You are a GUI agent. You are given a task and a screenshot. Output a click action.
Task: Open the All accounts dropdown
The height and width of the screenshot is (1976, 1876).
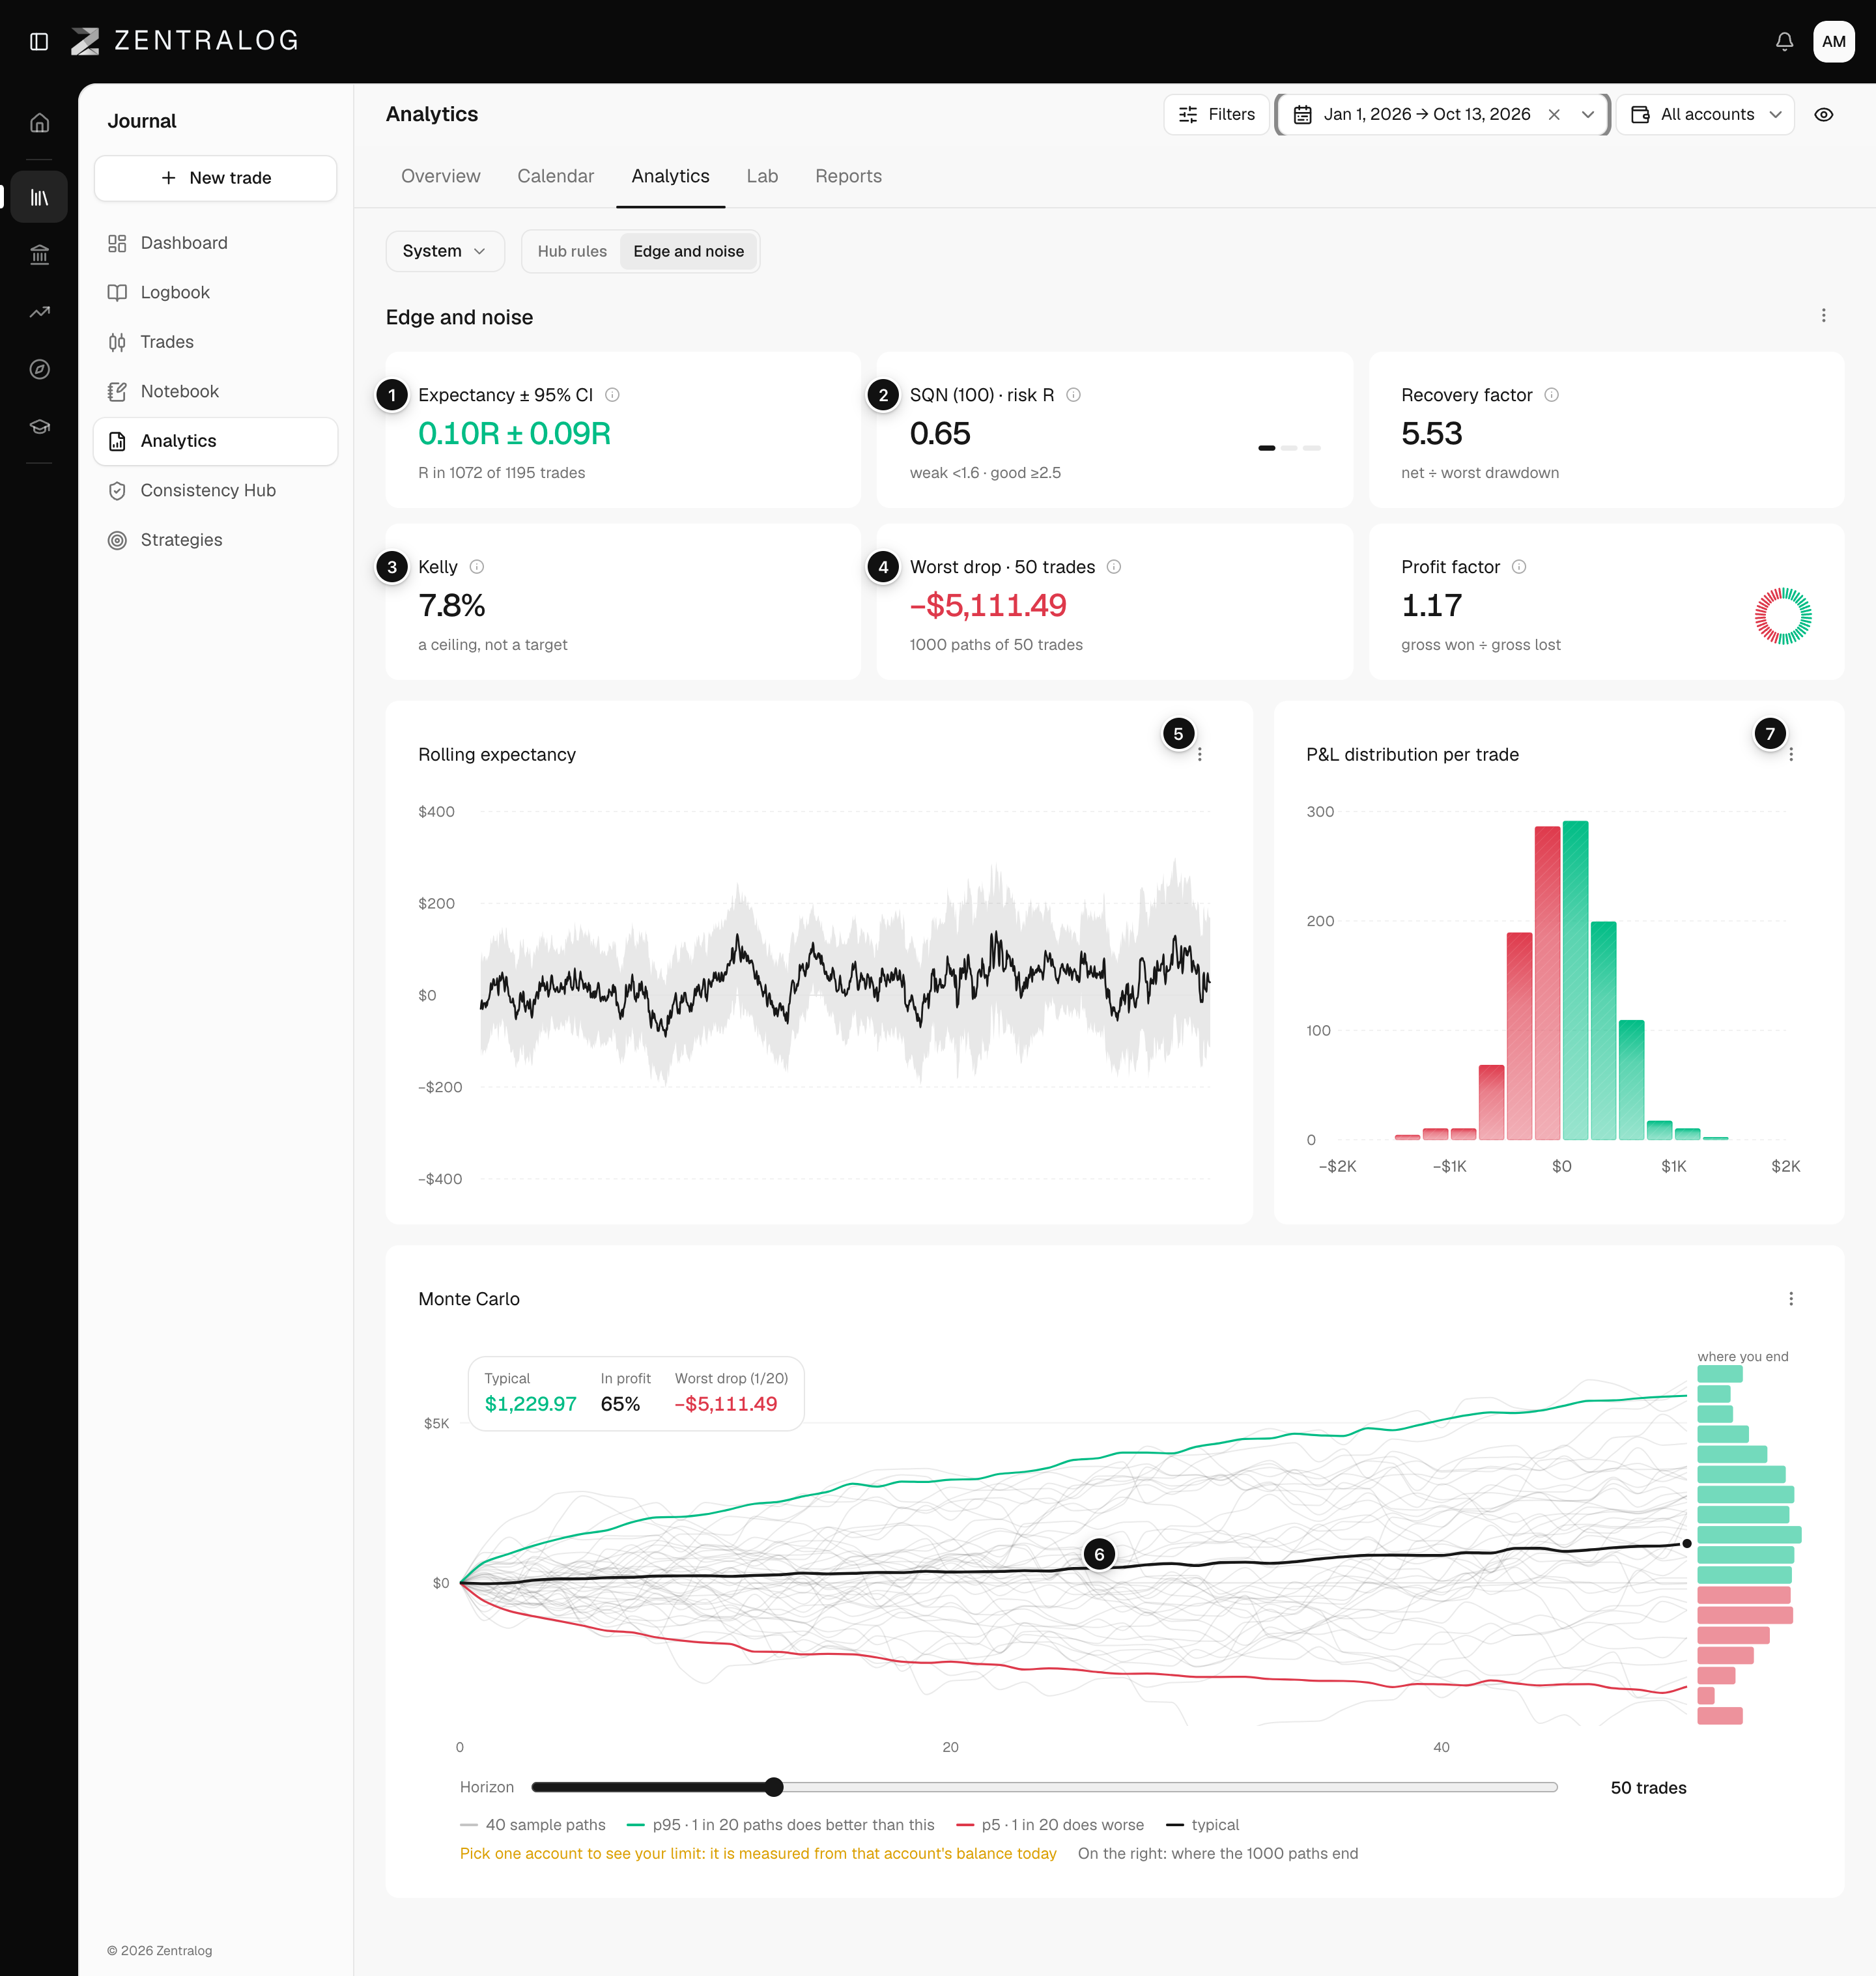[1705, 114]
